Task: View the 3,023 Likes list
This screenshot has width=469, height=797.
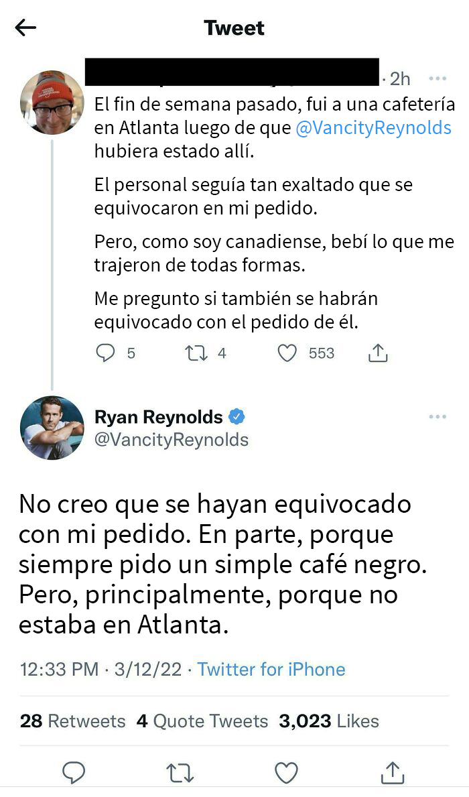Action: [x=329, y=721]
